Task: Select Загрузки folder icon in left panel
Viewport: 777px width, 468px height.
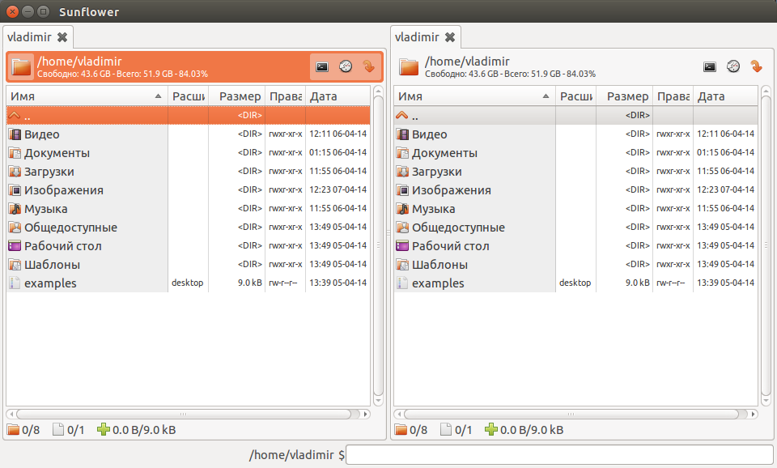Action: click(x=15, y=172)
